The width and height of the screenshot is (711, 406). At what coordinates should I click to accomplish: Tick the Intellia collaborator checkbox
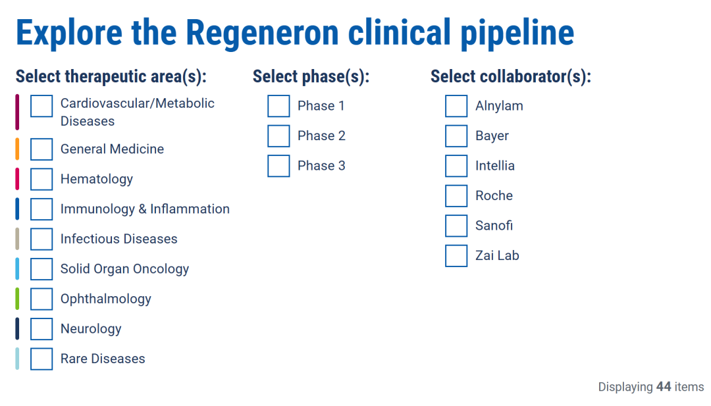click(456, 166)
